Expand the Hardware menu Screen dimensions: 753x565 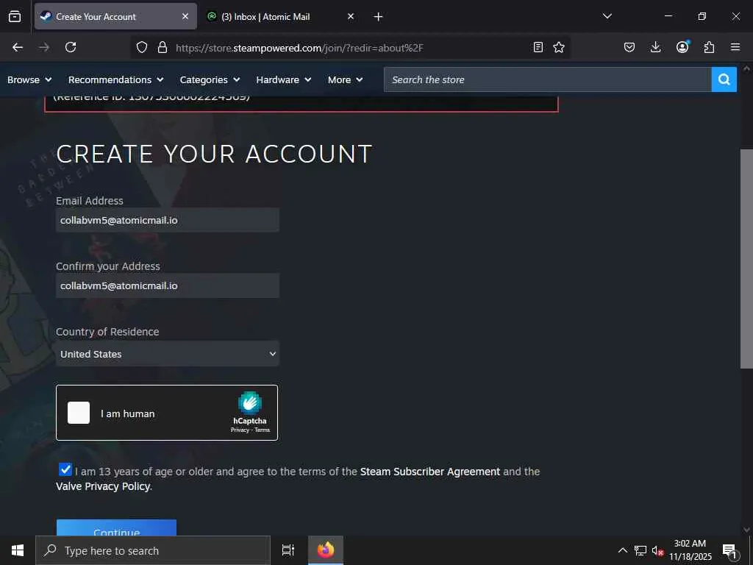283,79
